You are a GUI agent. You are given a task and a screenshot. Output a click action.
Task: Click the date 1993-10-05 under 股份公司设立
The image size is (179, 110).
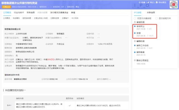tap(141, 64)
